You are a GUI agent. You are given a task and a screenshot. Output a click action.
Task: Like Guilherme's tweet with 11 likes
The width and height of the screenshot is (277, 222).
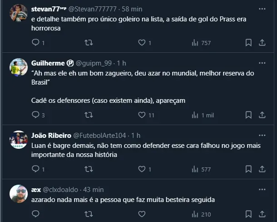142,115
